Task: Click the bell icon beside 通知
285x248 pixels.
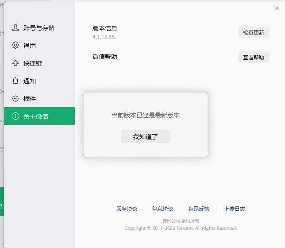Action: click(15, 81)
